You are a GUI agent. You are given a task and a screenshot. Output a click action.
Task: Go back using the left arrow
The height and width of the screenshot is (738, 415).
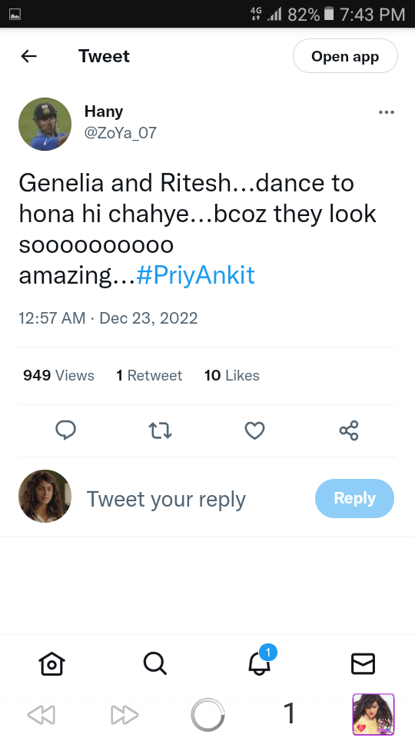pos(28,56)
